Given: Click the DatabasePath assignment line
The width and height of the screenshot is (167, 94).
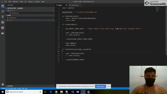Looking at the screenshot, I should pyautogui.click(x=80, y=12).
